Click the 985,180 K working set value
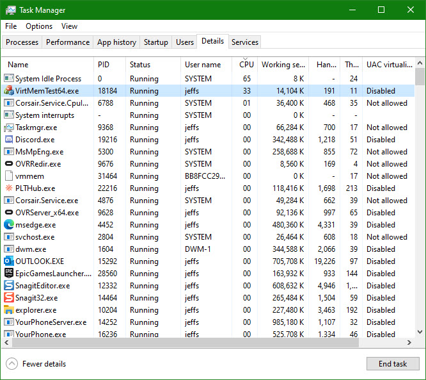The height and width of the screenshot is (380, 426). coord(288,322)
